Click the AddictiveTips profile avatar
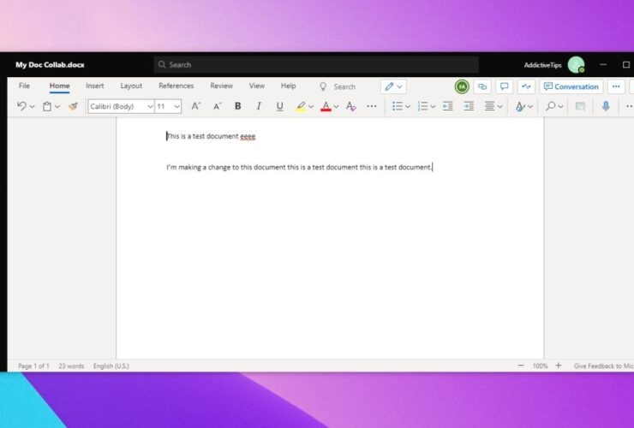This screenshot has width=634, height=428. [x=576, y=65]
